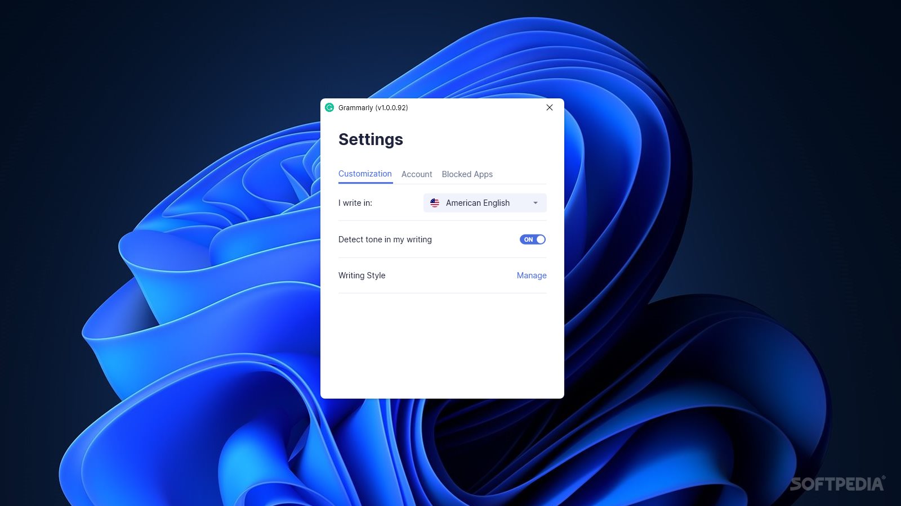901x506 pixels.
Task: Click the 'Detect tone in my writing' label
Action: pos(385,240)
